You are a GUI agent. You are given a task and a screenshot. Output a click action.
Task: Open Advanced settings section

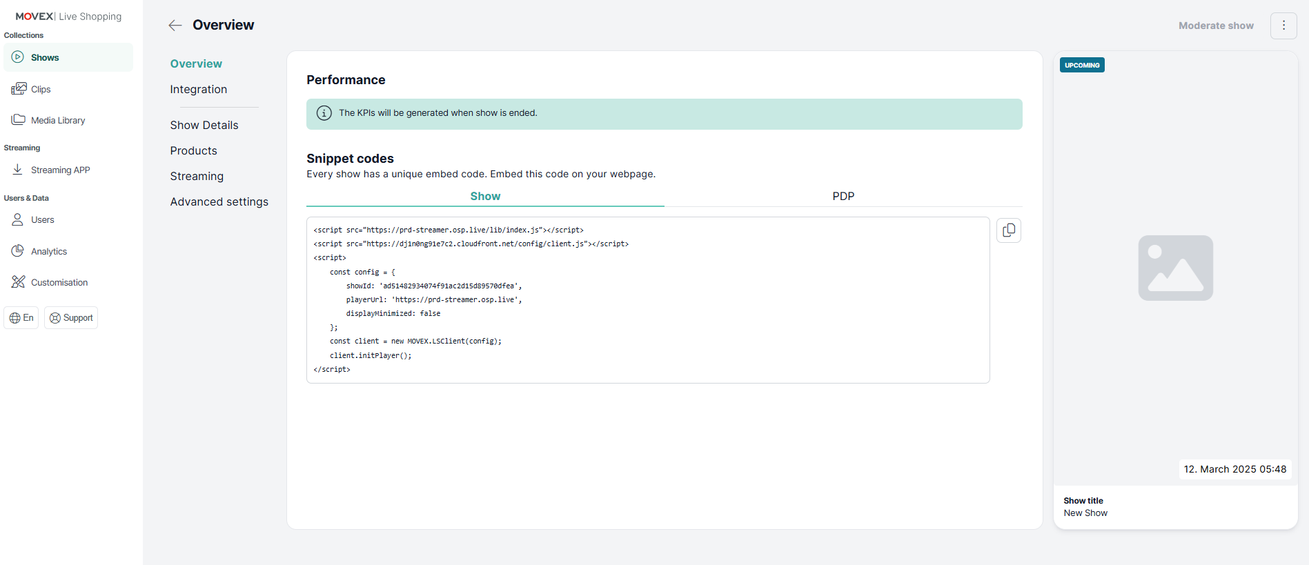219,201
